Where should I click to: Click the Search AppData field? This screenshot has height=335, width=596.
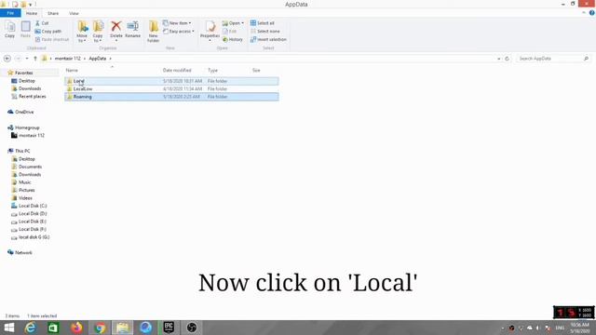click(x=553, y=59)
